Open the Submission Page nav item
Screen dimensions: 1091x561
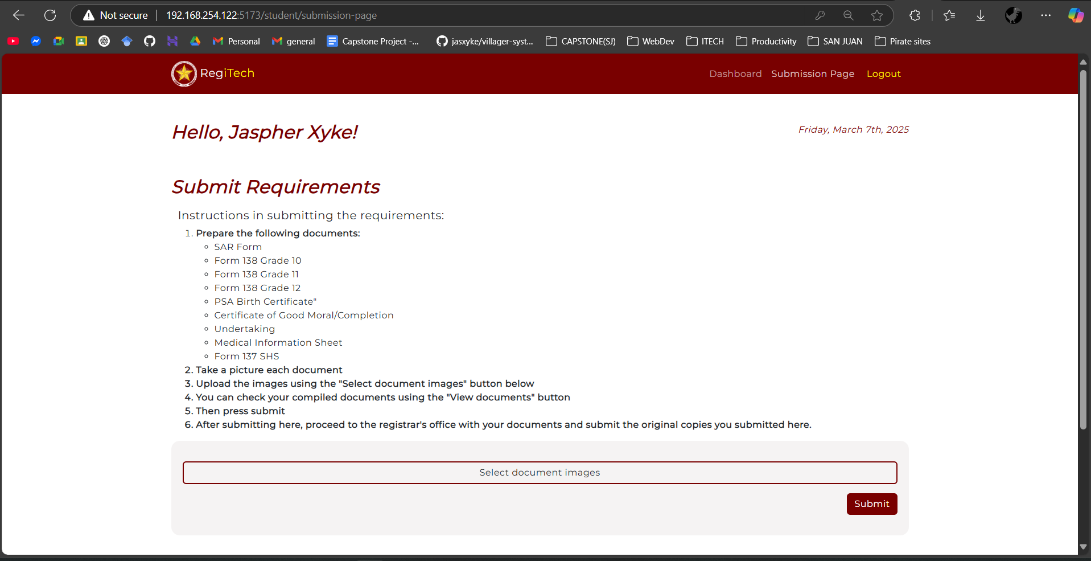[x=812, y=73]
